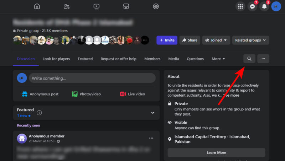285x161 pixels.
Task: Open the Anonymous member post options menu
Action: pyautogui.click(x=151, y=138)
